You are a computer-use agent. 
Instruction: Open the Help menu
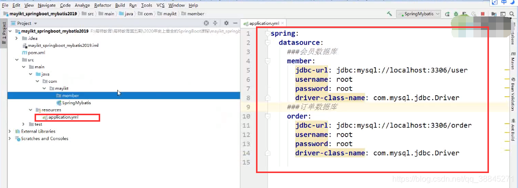pyautogui.click(x=193, y=5)
